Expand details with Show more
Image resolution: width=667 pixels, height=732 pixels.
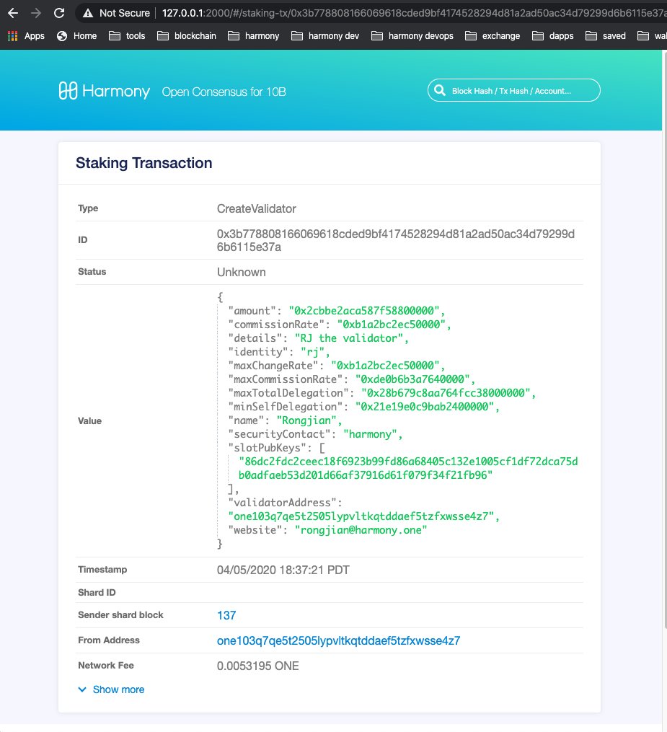(x=118, y=689)
